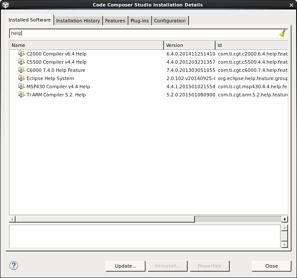Click id 'com.ti.cgt.c6000.7.4.help.feat'
This screenshot has width=297, height=278.
(x=253, y=70)
